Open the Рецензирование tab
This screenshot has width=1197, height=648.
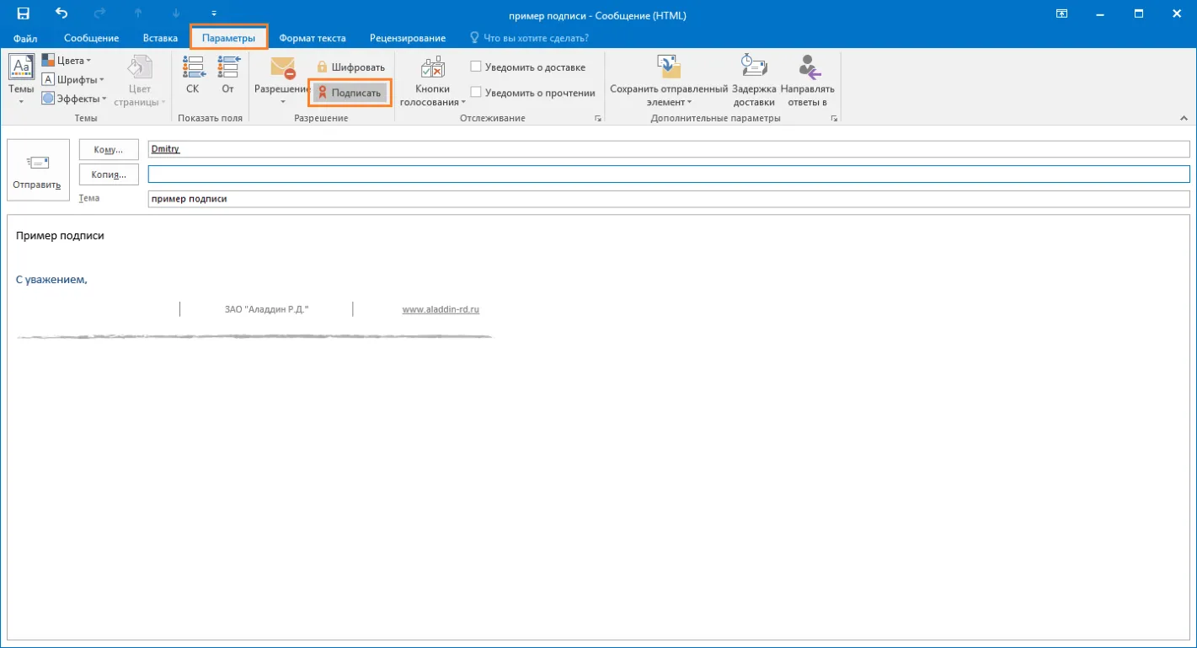point(408,38)
